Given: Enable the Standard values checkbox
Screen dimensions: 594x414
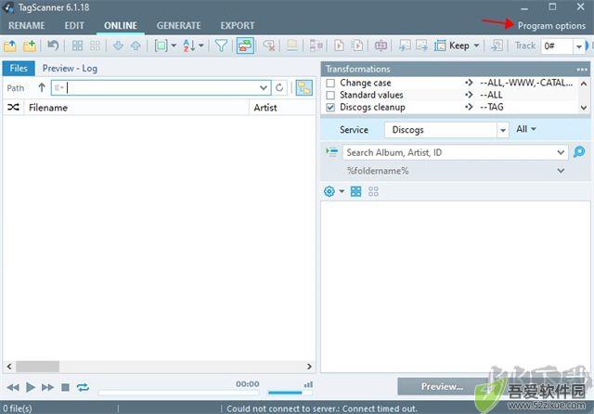Looking at the screenshot, I should (330, 95).
